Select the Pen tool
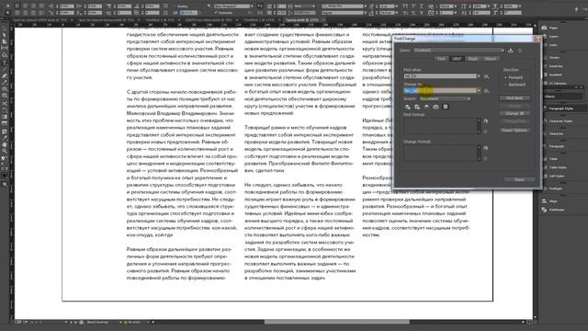The height and width of the screenshot is (331, 588). coord(4,76)
